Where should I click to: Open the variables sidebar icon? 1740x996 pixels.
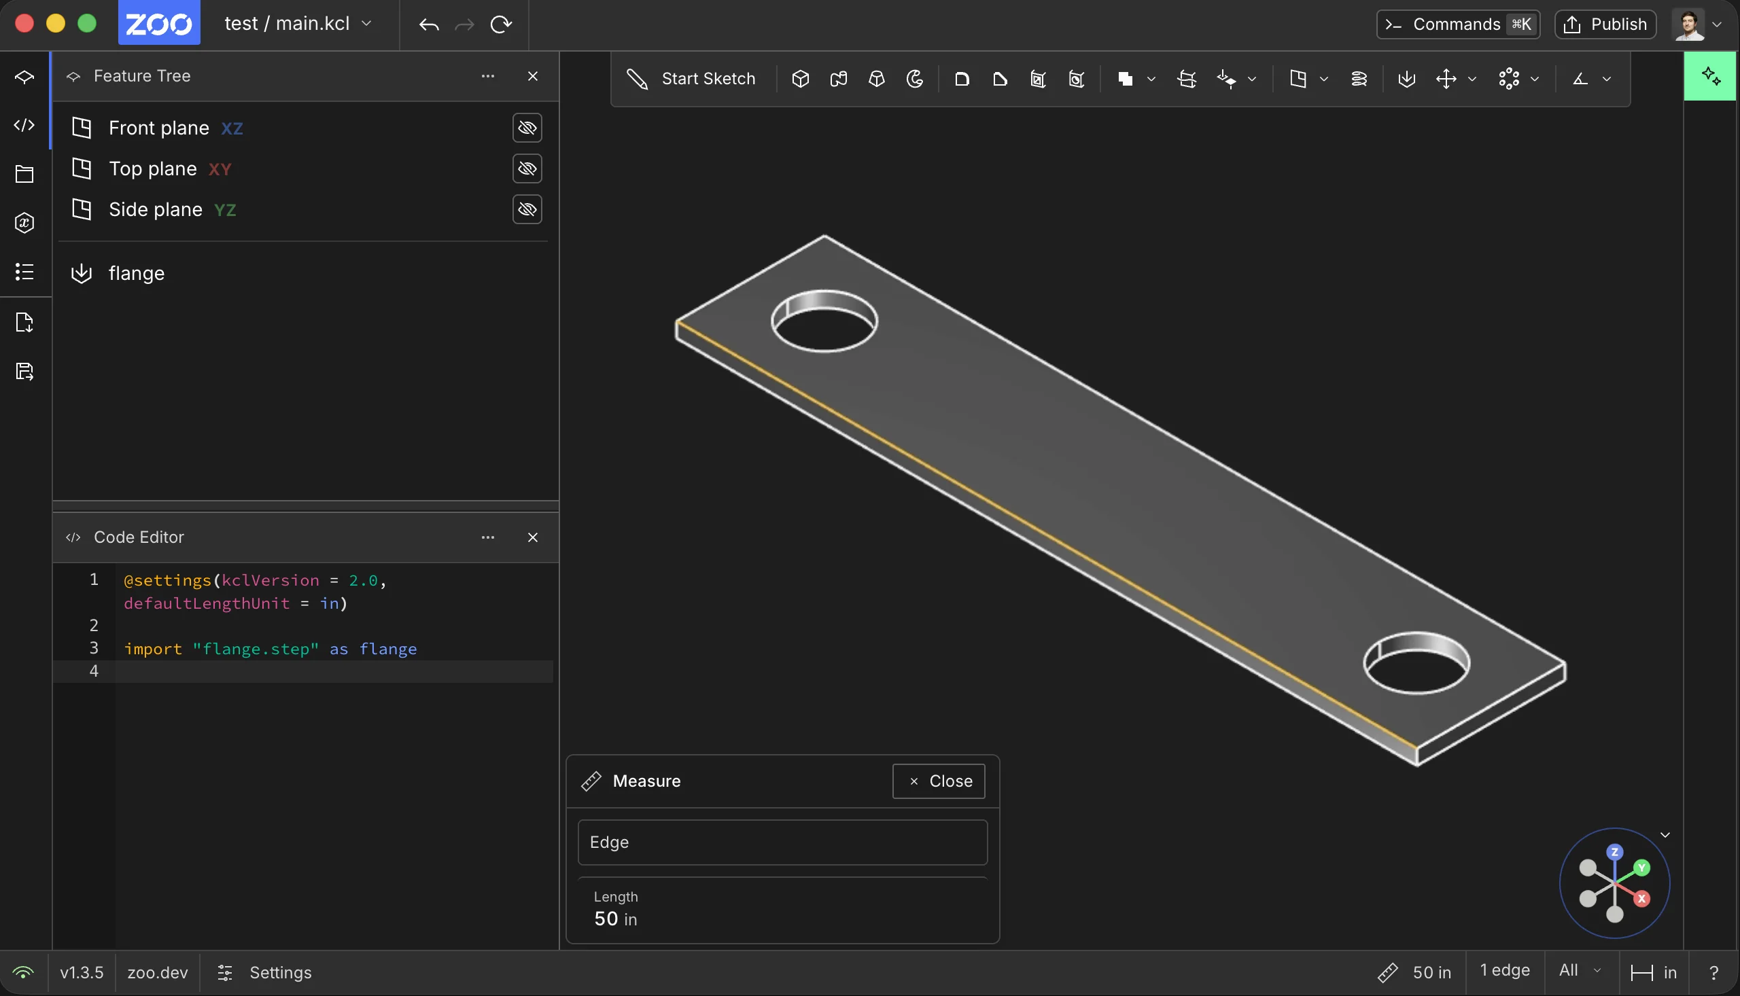click(x=24, y=223)
